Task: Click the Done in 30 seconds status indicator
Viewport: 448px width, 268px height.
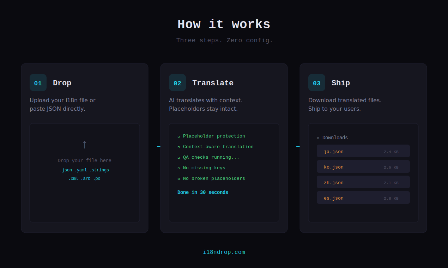Action: coord(203,192)
